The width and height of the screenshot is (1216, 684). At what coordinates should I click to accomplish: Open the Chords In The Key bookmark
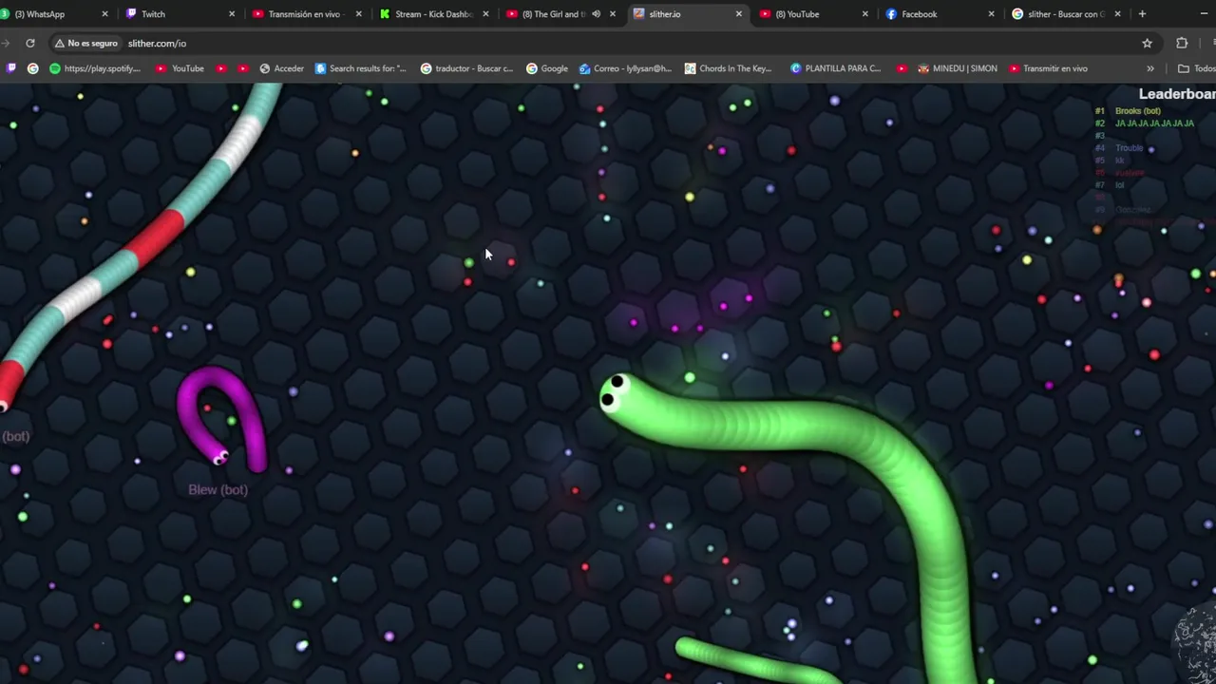(729, 68)
